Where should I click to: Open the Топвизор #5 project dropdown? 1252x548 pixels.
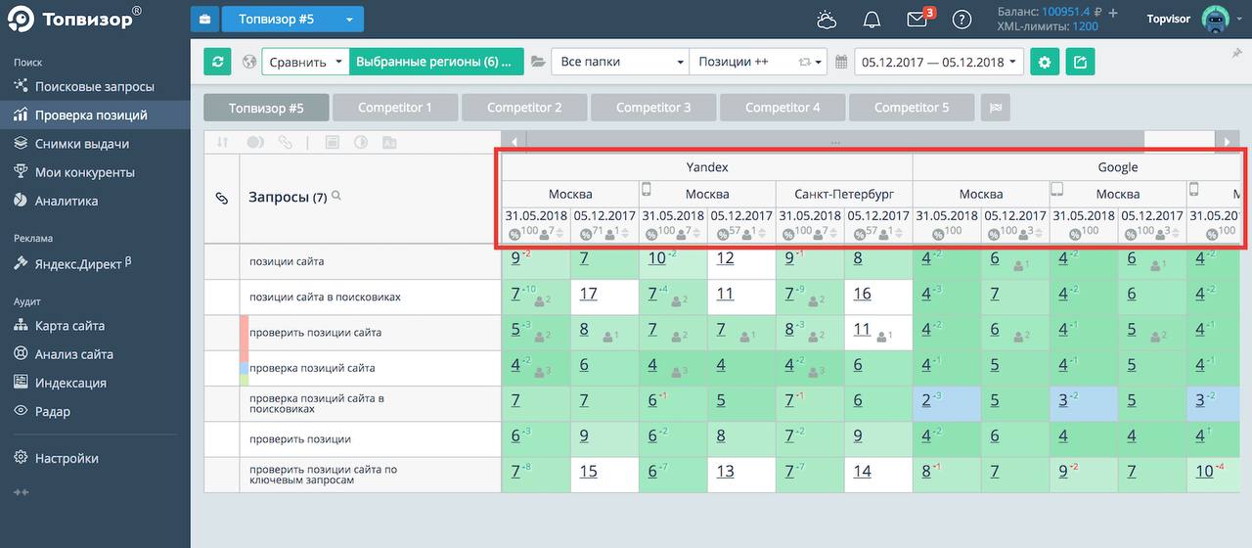coord(292,19)
